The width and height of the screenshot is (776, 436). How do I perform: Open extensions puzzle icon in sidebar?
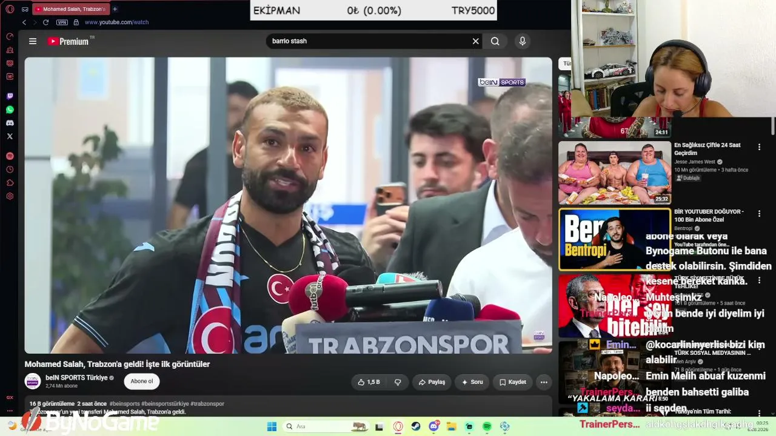(x=10, y=183)
